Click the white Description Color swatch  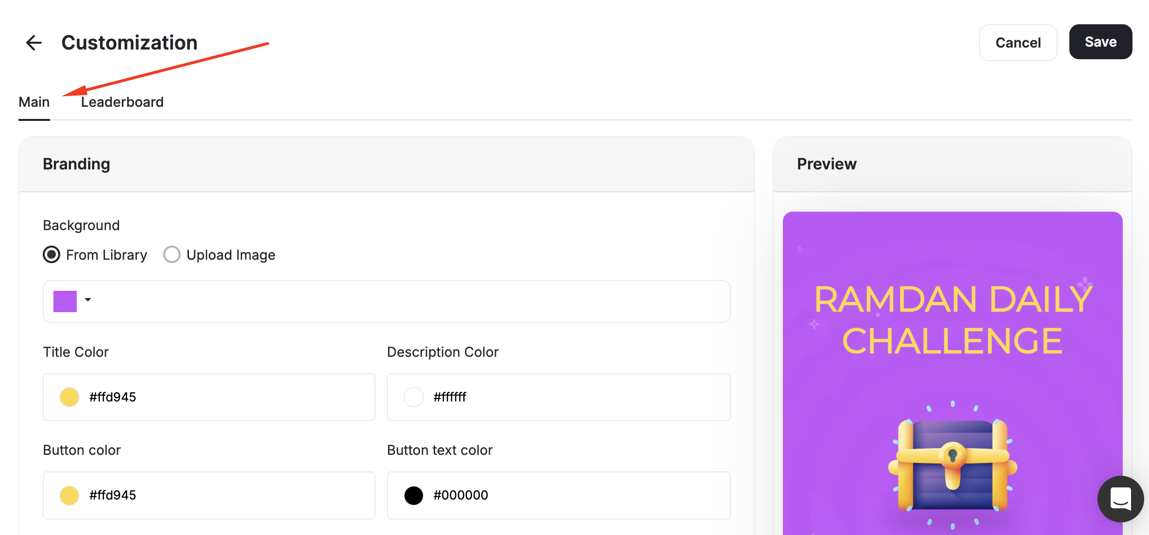click(x=413, y=397)
